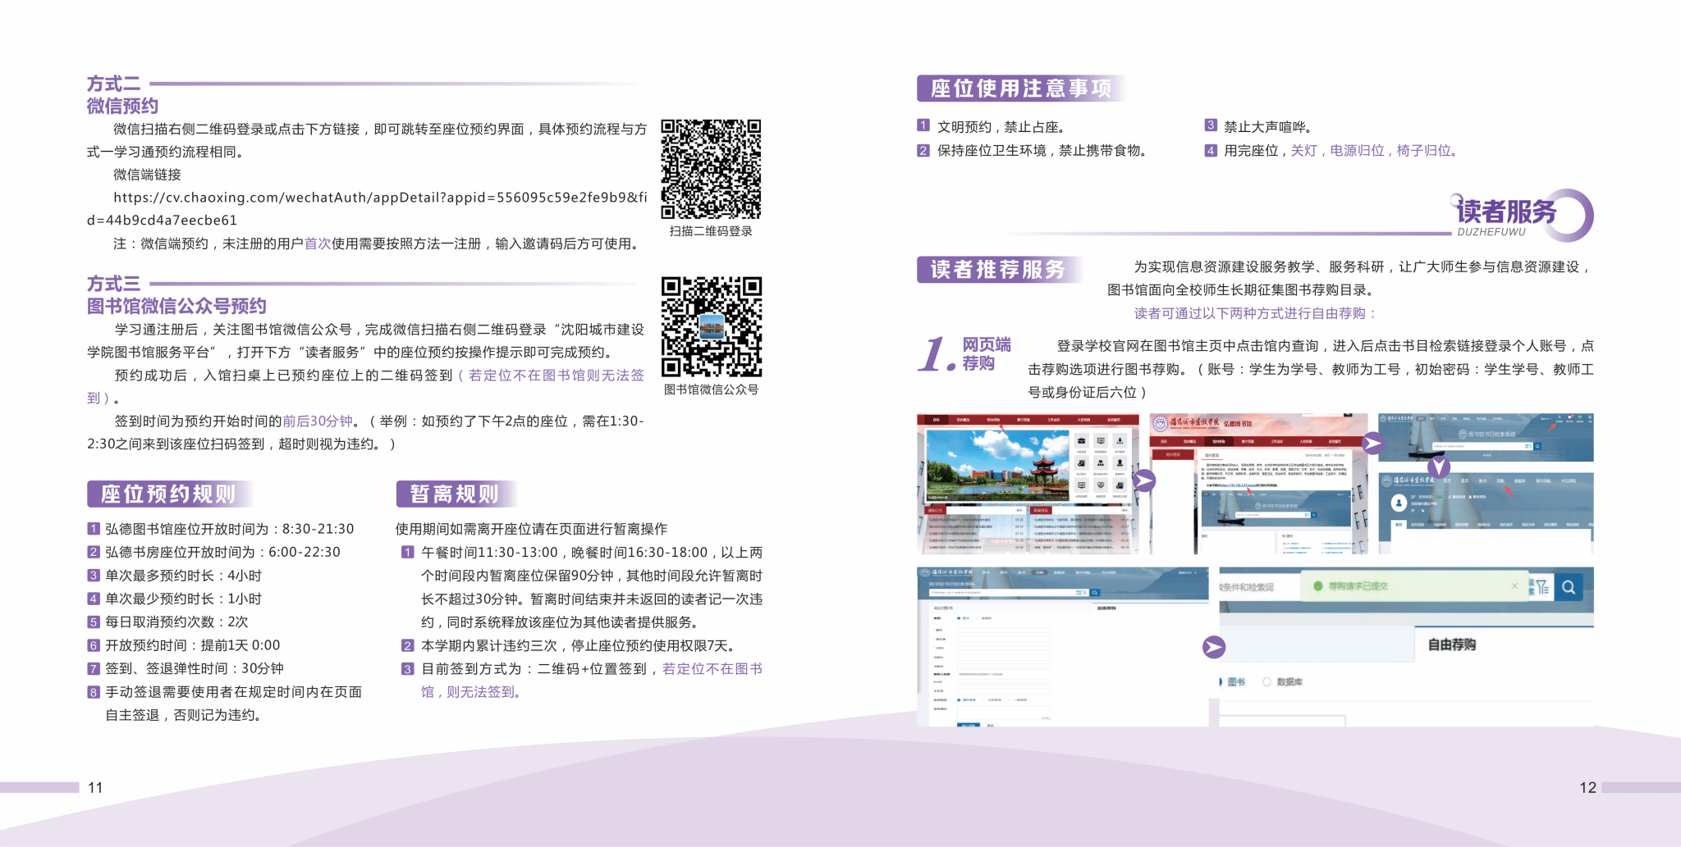
Task: Click the user avatar icon on profile page
Action: coord(1398,503)
